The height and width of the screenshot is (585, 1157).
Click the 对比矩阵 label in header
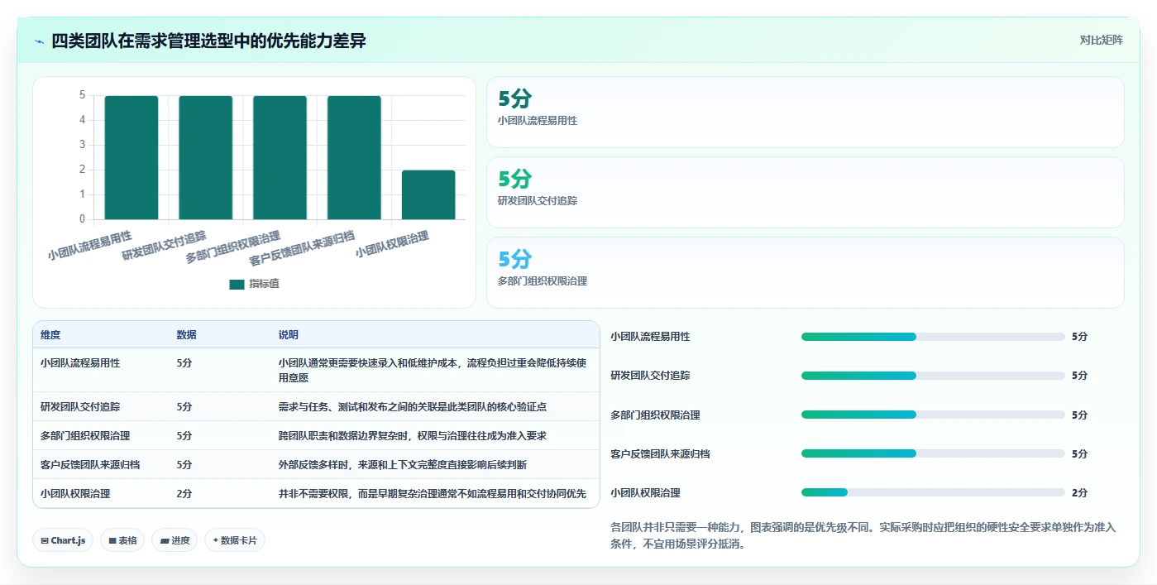point(1101,40)
